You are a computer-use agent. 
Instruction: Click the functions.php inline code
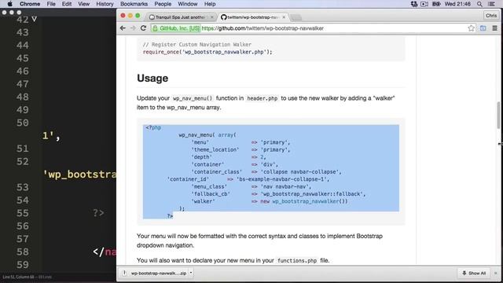[x=297, y=260]
